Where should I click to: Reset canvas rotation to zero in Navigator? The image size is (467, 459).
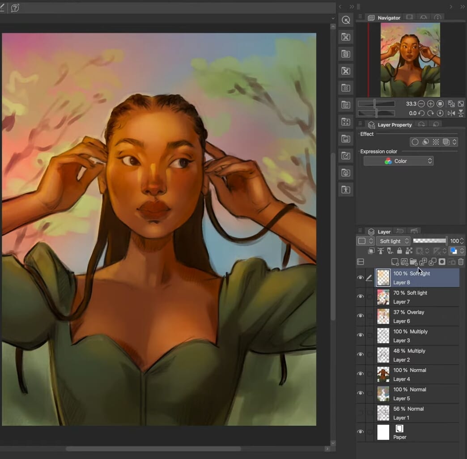pyautogui.click(x=441, y=113)
